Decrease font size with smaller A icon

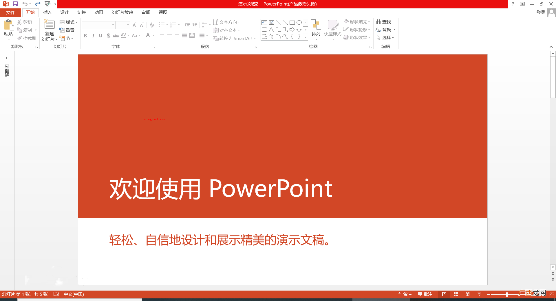[x=142, y=25]
